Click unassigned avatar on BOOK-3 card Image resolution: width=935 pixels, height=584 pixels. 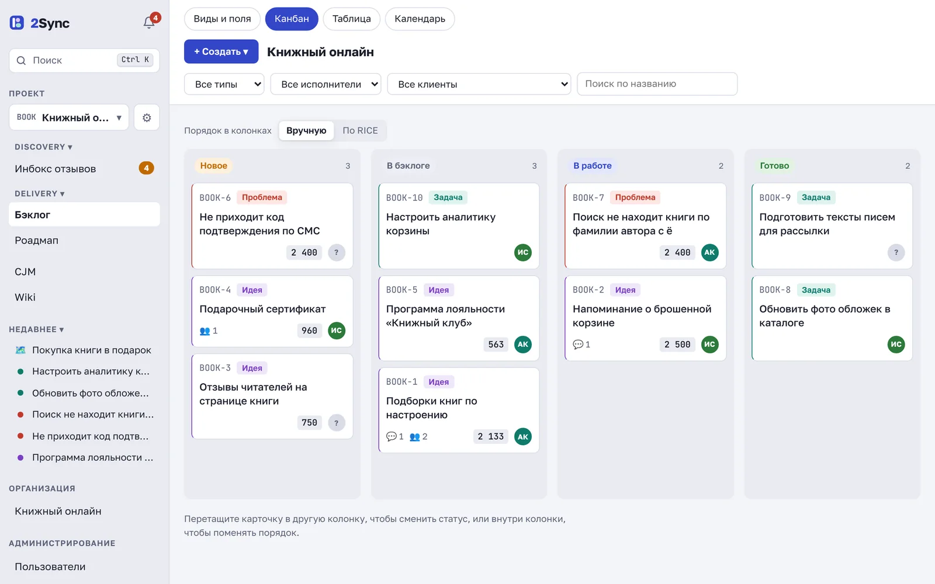(337, 423)
